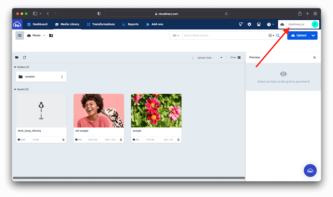Click the Safari privacy shield icon
The image size is (333, 197).
coord(99,14)
